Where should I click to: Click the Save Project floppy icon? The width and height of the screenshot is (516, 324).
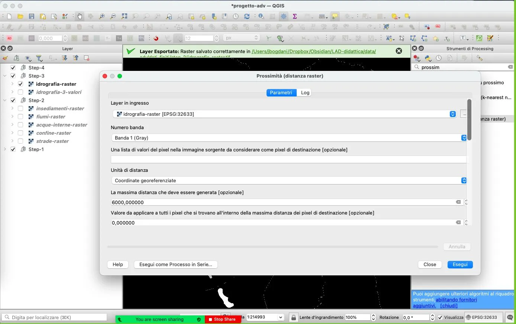(x=32, y=16)
